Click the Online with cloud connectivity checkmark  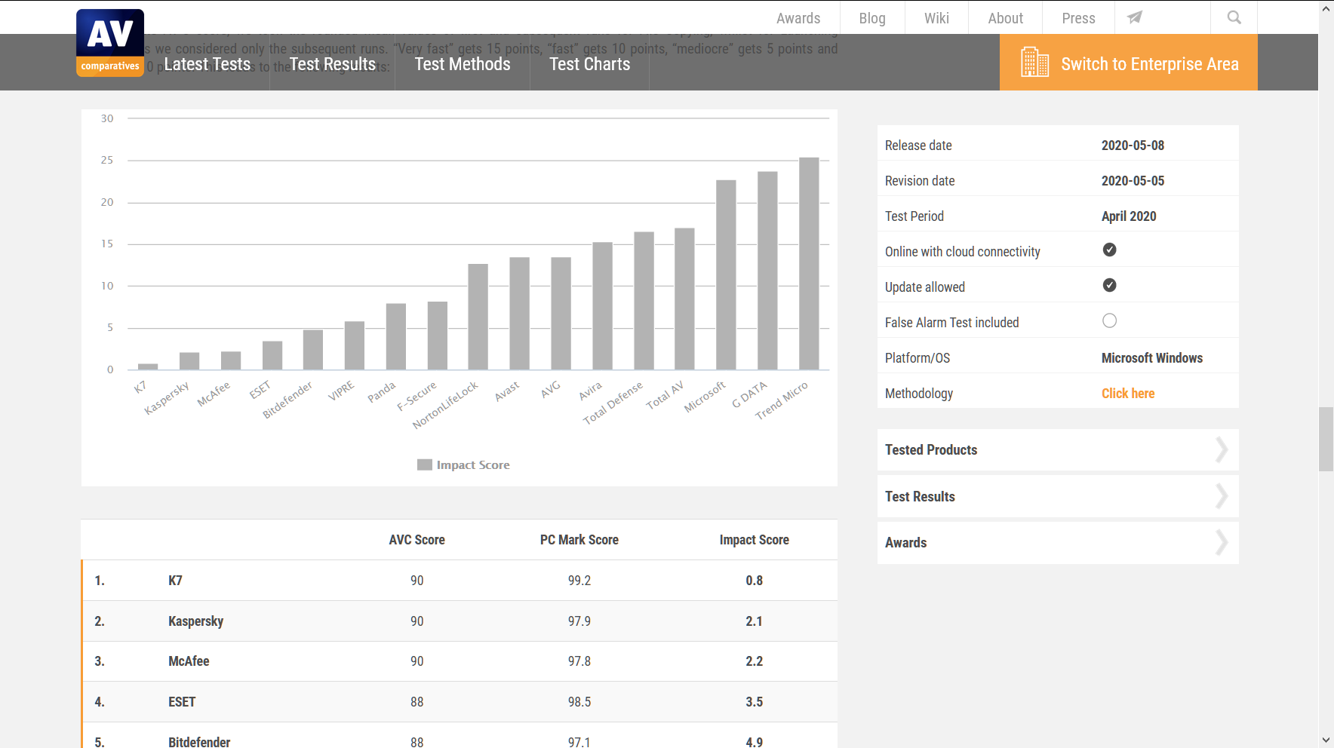pos(1109,250)
